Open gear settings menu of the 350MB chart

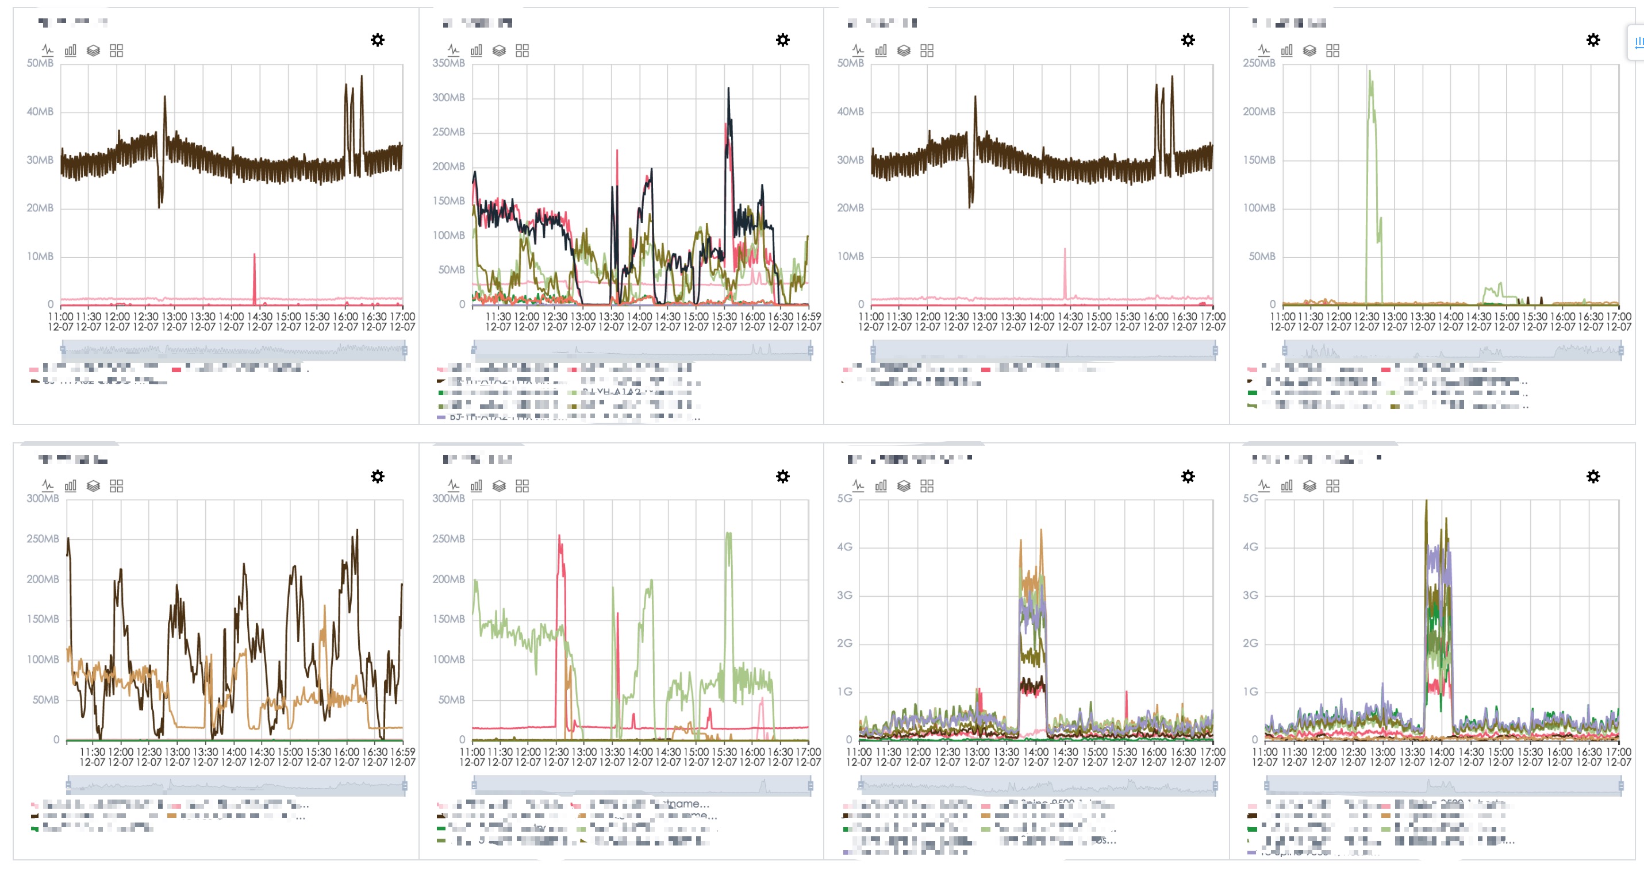(x=782, y=40)
